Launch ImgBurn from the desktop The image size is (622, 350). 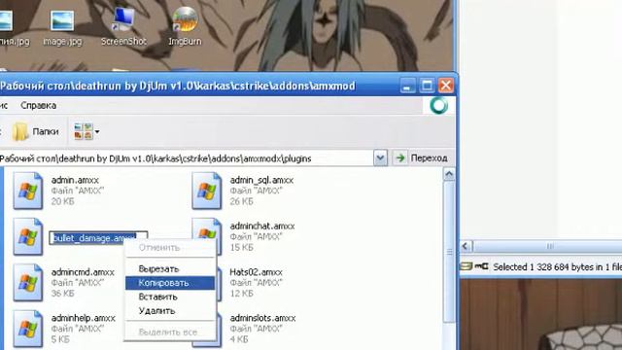185,26
